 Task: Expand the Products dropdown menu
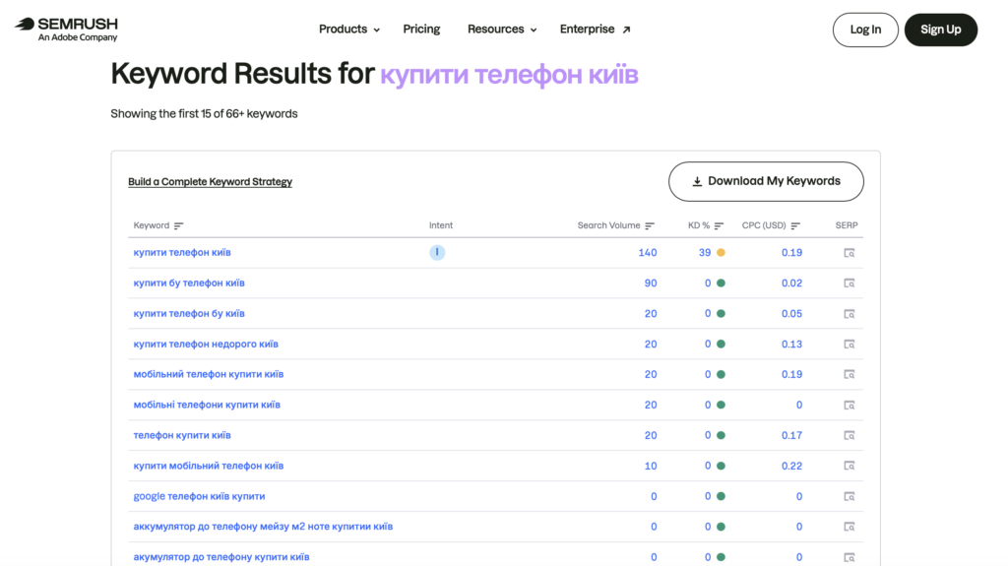(x=349, y=29)
